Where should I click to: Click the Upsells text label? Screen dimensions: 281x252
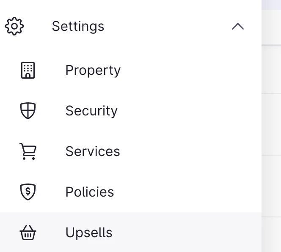point(89,233)
